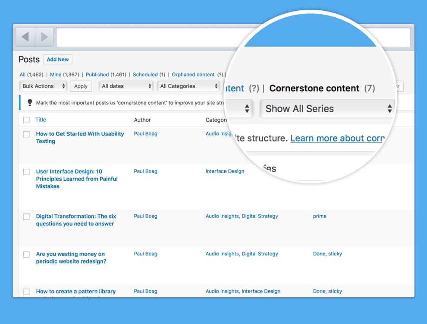Expand the All dates filter
The height and width of the screenshot is (324, 427).
click(126, 86)
